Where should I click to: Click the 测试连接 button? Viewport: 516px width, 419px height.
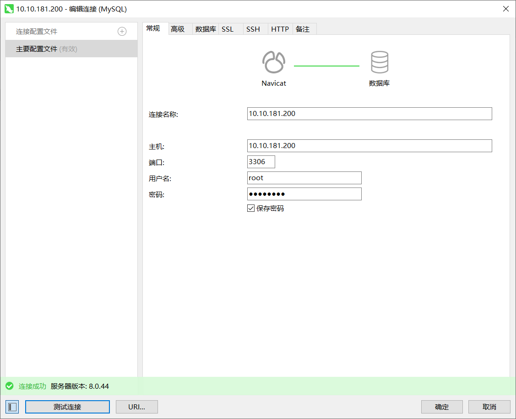click(67, 407)
